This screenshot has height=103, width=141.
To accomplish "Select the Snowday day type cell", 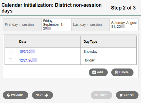I will pos(108,52).
